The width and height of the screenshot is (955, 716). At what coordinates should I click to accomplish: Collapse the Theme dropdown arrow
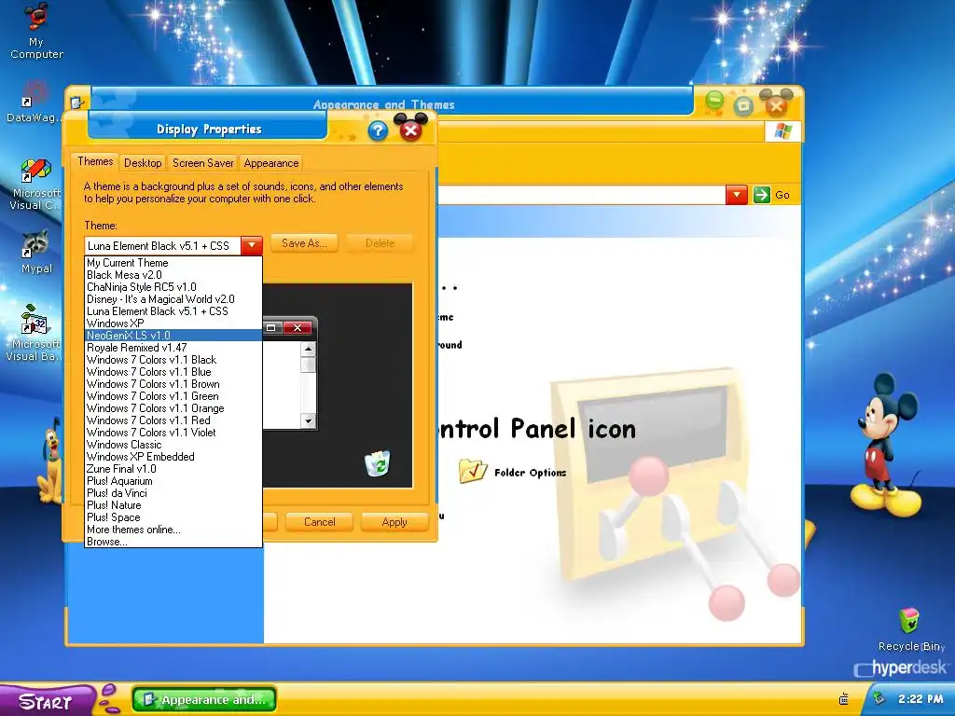pyautogui.click(x=252, y=245)
